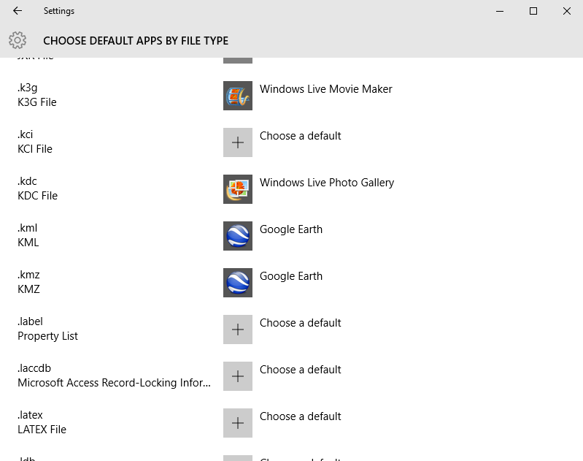
Task: Select the .k3g extension text
Action: click(x=28, y=88)
